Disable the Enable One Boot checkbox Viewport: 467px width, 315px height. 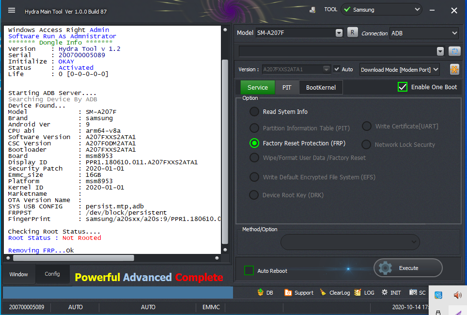point(403,87)
